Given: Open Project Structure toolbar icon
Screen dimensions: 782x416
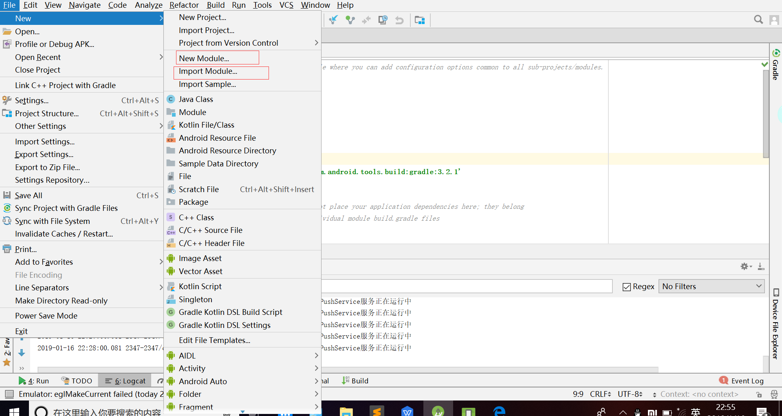Looking at the screenshot, I should [x=420, y=20].
